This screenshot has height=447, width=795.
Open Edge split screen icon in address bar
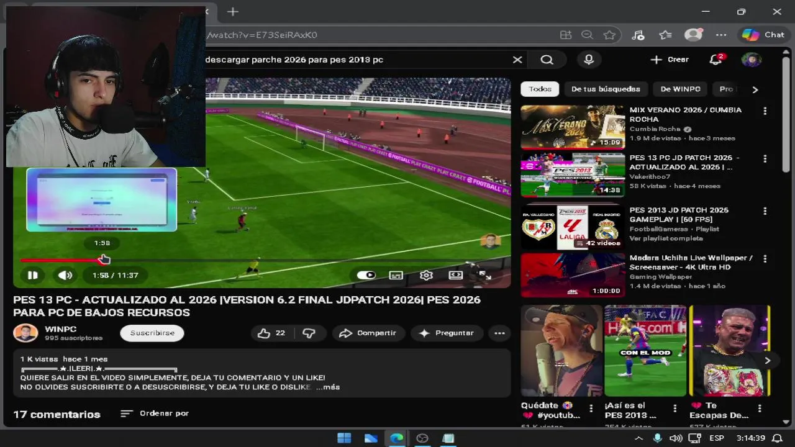click(x=565, y=35)
